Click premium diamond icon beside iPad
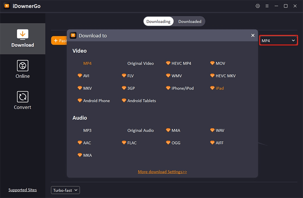Screen dimensions: 303x198 coord(212,88)
